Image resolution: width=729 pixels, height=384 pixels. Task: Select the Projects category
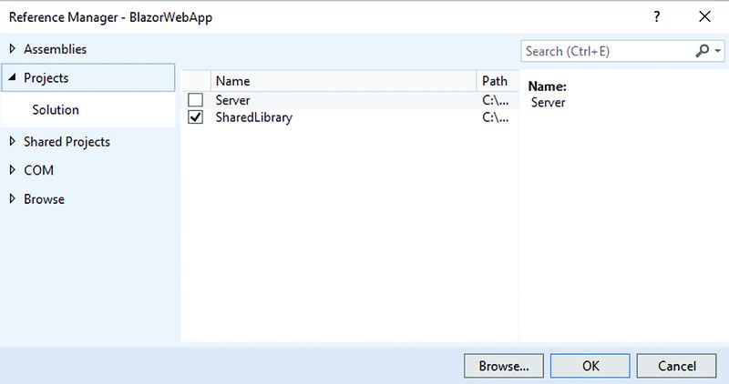pyautogui.click(x=88, y=77)
